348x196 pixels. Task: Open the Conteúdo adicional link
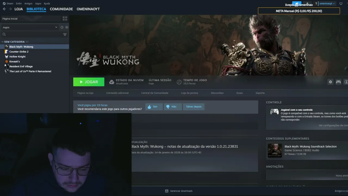(x=117, y=93)
